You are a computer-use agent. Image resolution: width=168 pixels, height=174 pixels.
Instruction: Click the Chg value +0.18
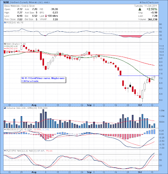click(x=155, y=13)
